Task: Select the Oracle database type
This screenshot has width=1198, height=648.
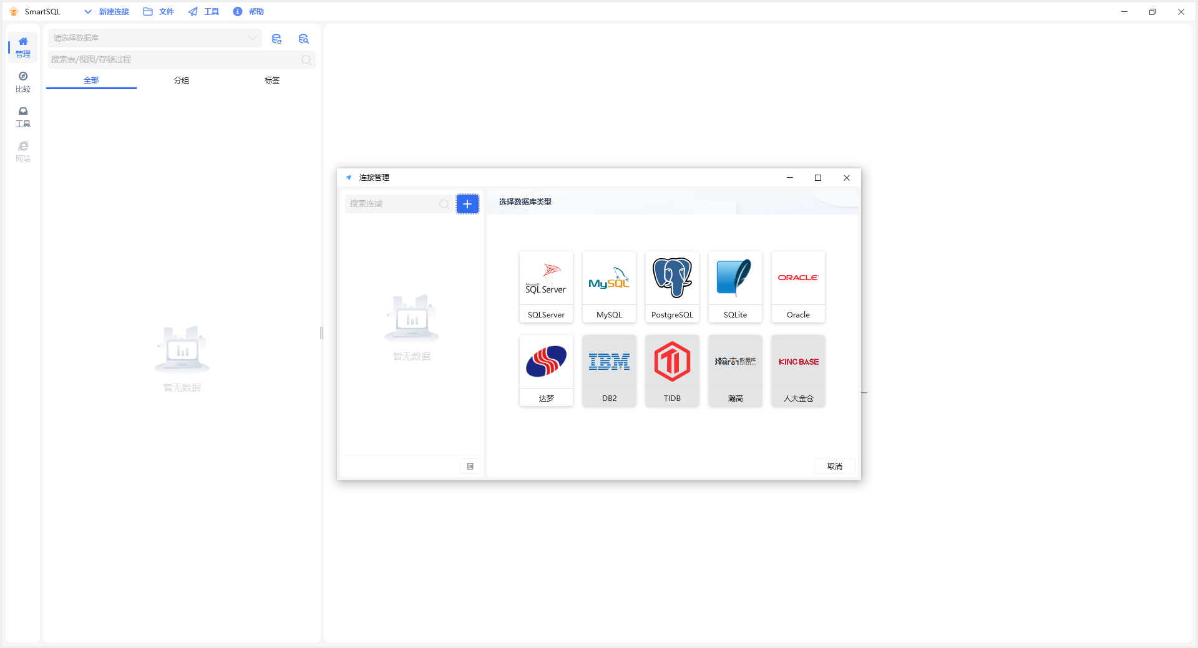Action: 798,287
